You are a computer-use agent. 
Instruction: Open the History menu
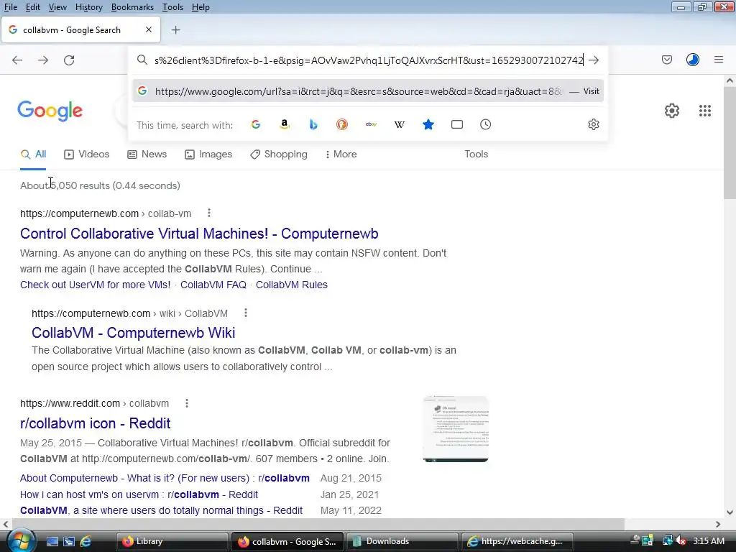(88, 7)
